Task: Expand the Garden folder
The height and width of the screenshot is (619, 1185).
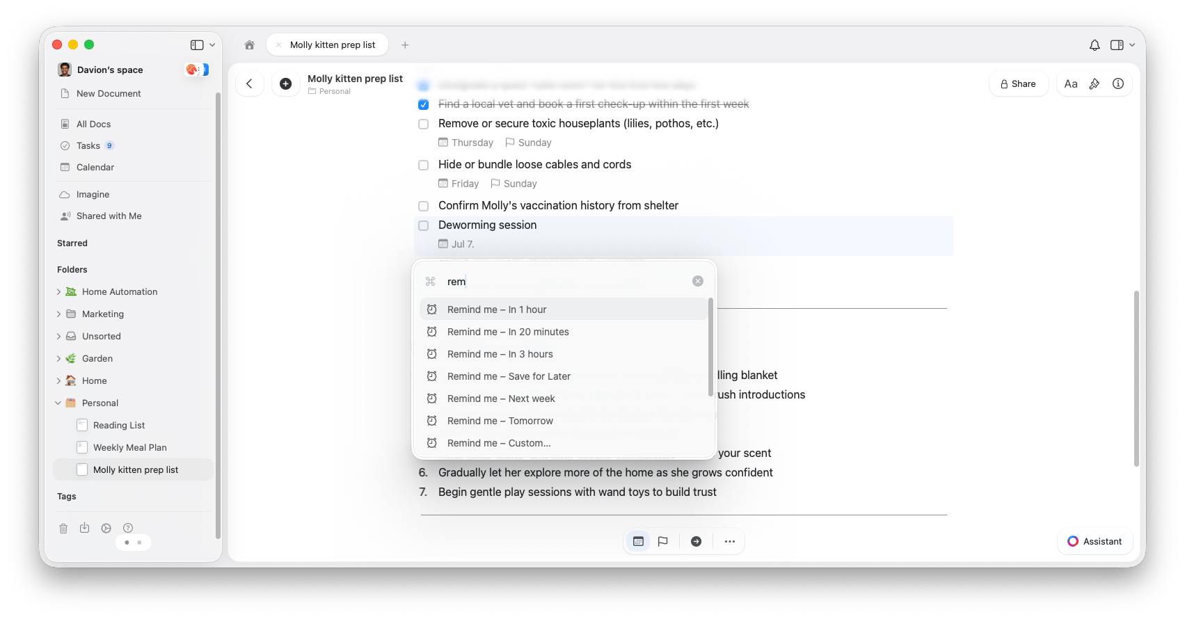Action: tap(58, 359)
